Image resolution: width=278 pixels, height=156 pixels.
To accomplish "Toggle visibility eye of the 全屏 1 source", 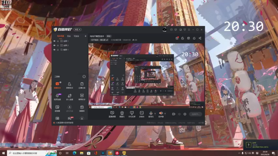I will tap(55, 41).
